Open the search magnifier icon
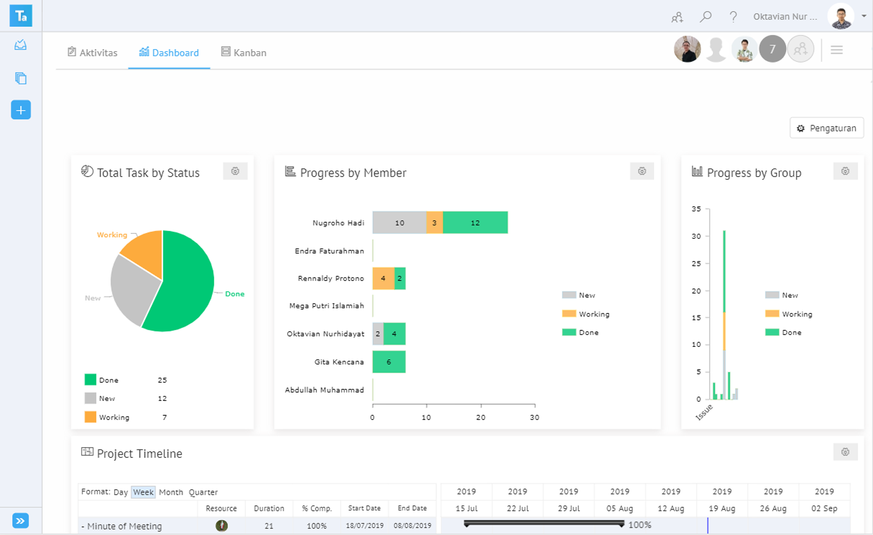Image resolution: width=873 pixels, height=535 pixels. pos(705,17)
